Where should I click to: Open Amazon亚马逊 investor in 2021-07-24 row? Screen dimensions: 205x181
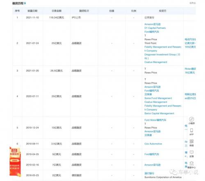tap(153, 24)
